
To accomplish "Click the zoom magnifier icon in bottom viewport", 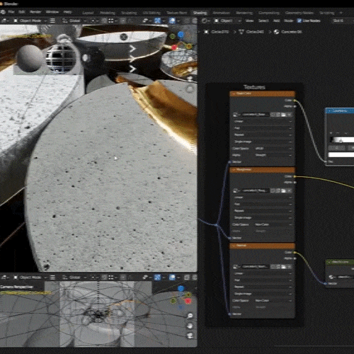I will coord(190,316).
